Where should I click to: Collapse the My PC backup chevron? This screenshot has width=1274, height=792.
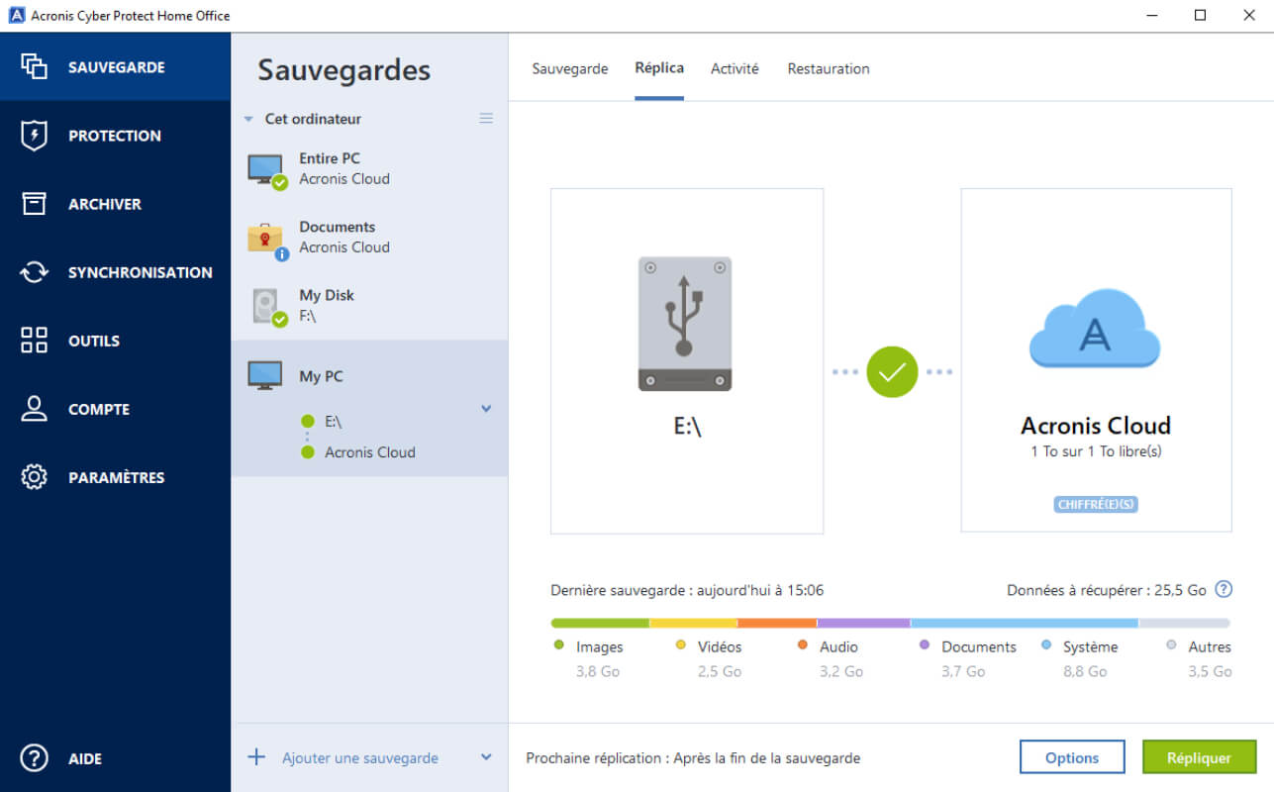coord(486,408)
